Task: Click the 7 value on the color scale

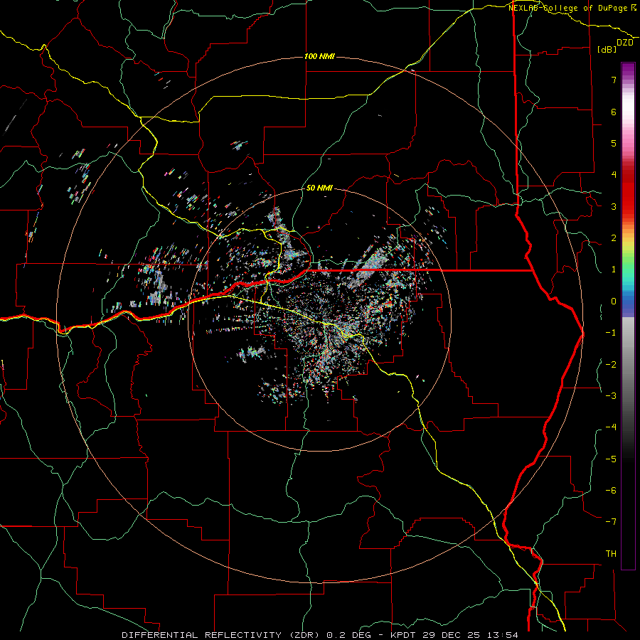Action: pyautogui.click(x=614, y=80)
